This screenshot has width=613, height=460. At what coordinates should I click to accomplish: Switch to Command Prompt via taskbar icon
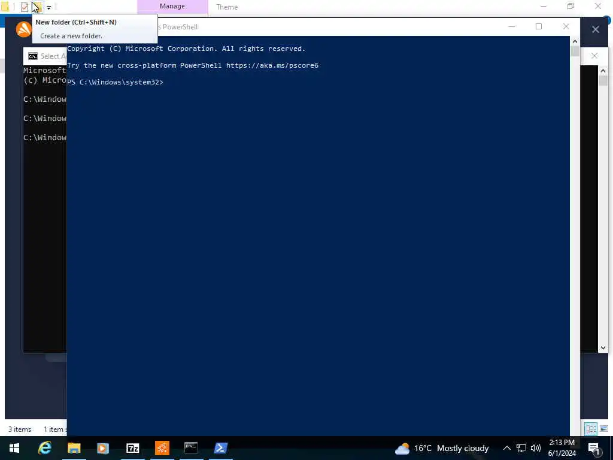point(191,448)
